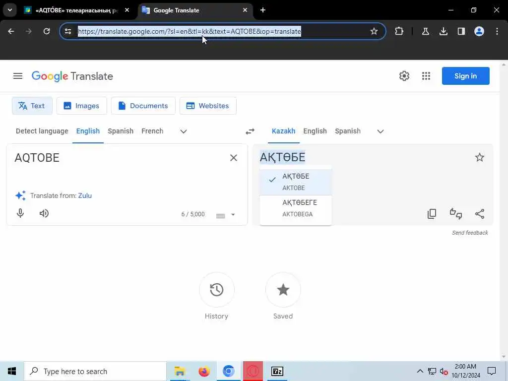
Task: Click the Zulu translate-from suggestion
Action: pyautogui.click(x=85, y=195)
